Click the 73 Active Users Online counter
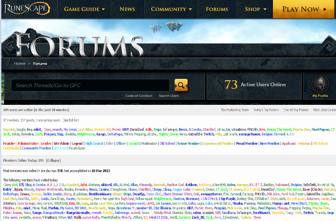 (x=255, y=85)
